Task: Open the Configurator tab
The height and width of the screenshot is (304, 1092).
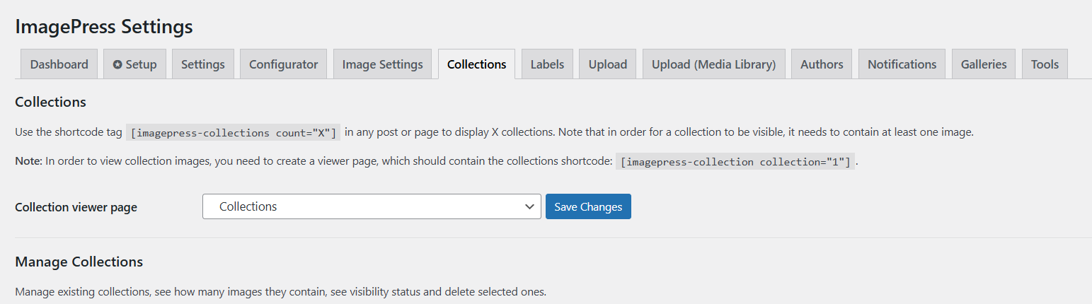Action: point(284,64)
